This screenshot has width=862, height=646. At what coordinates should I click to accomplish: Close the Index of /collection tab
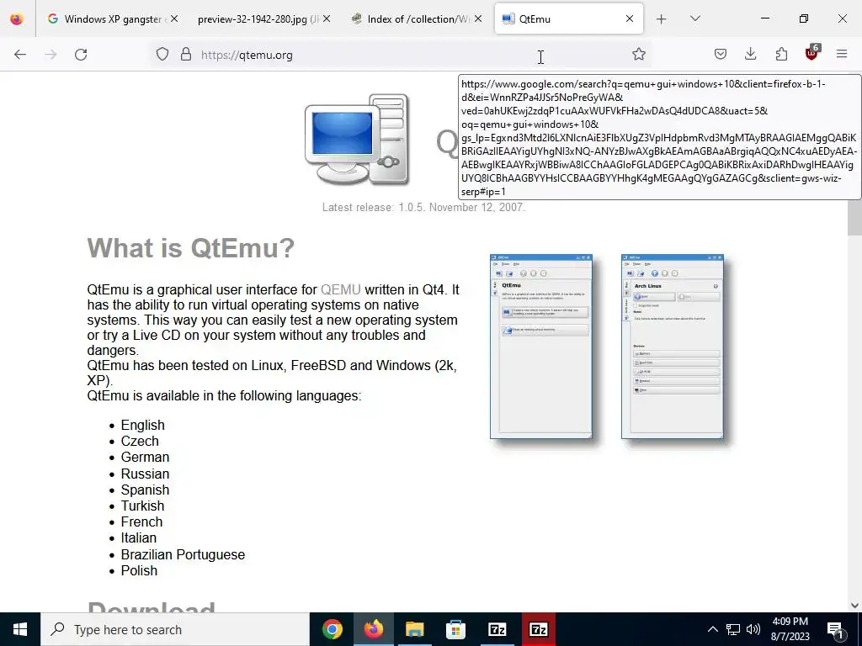click(478, 19)
